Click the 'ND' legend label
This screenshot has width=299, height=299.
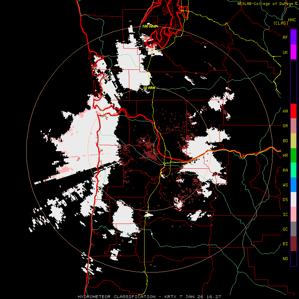coord(285,259)
